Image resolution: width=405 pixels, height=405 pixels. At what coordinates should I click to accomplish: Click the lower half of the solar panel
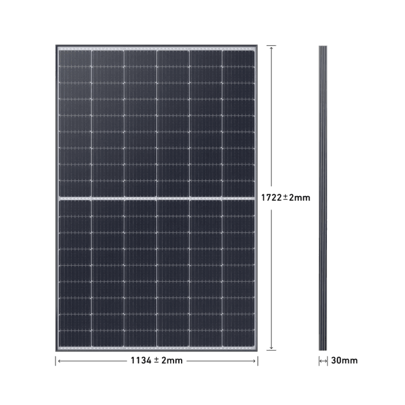156,273
